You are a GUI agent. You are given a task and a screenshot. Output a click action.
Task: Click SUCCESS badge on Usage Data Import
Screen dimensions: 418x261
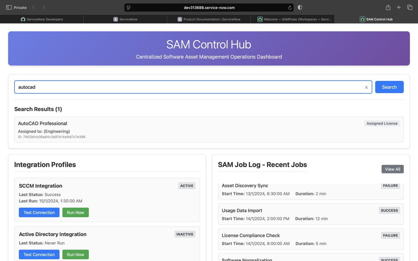click(x=389, y=211)
